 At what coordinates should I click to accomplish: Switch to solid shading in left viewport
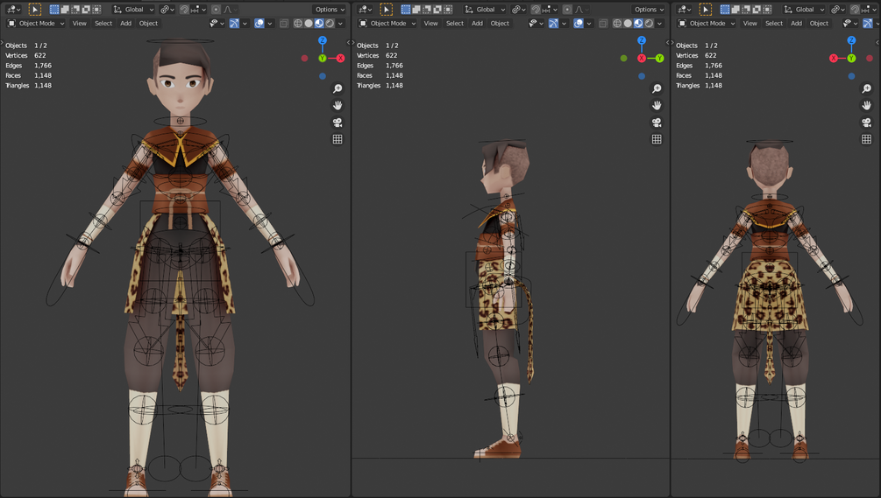[309, 24]
